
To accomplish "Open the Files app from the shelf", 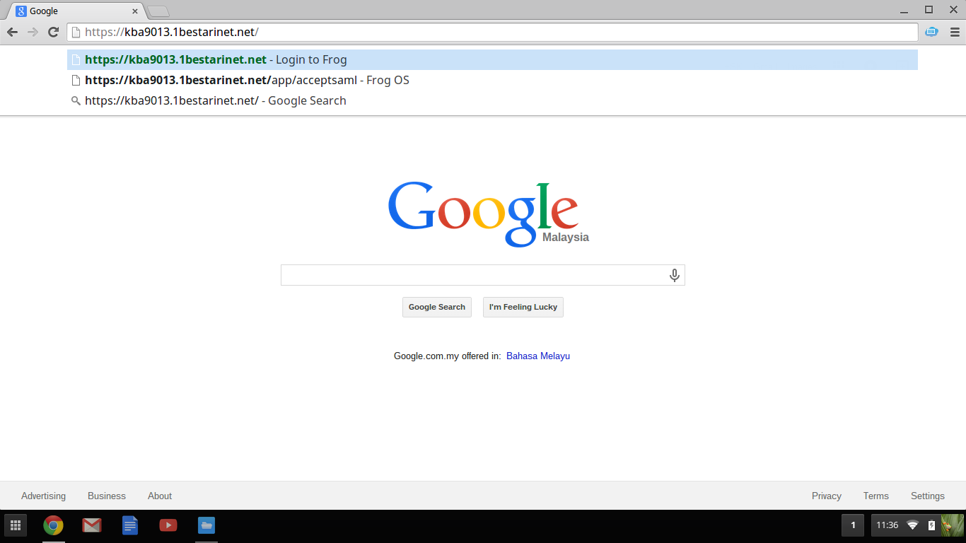I will (206, 525).
